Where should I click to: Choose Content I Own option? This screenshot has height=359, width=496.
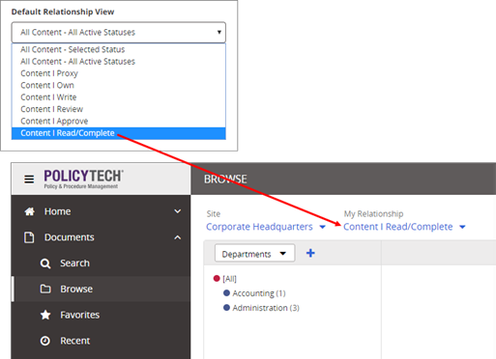point(119,85)
